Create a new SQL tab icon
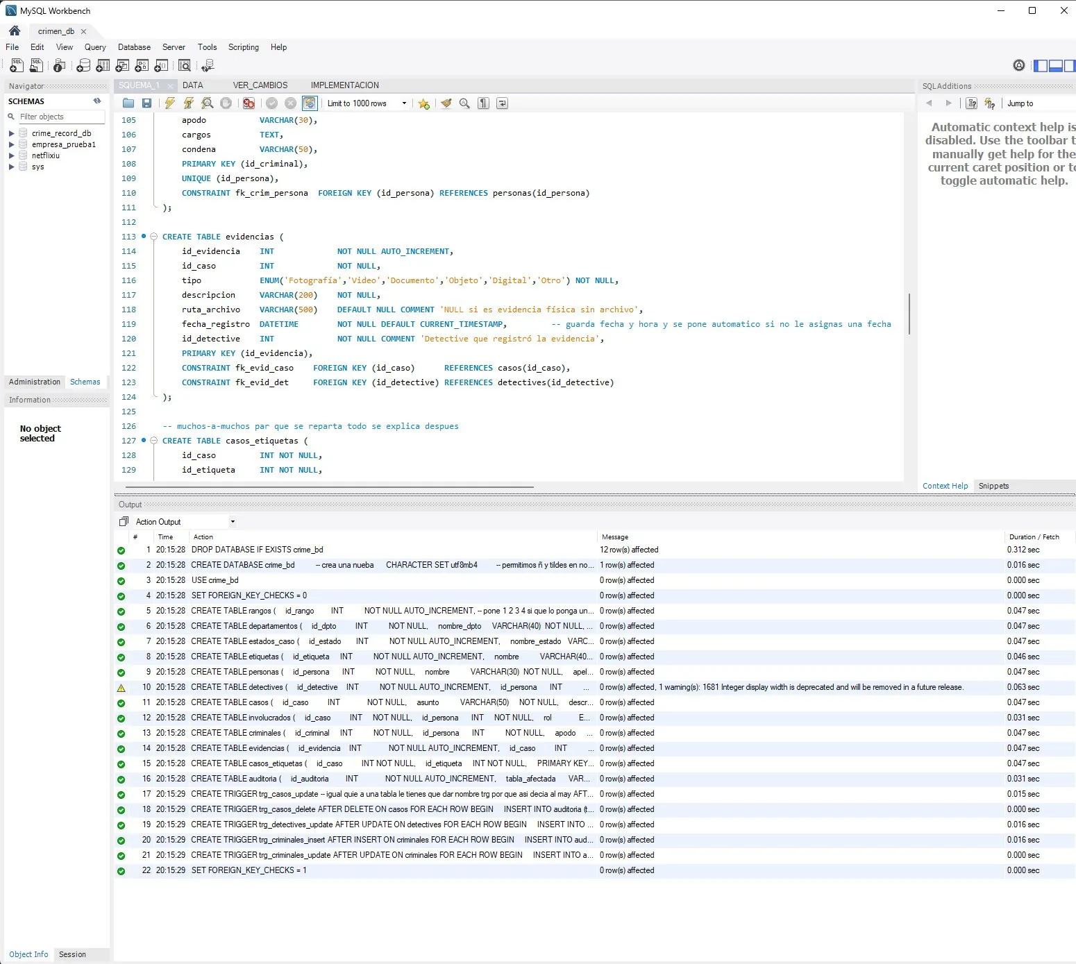Viewport: 1076px width, 964px height. click(16, 65)
